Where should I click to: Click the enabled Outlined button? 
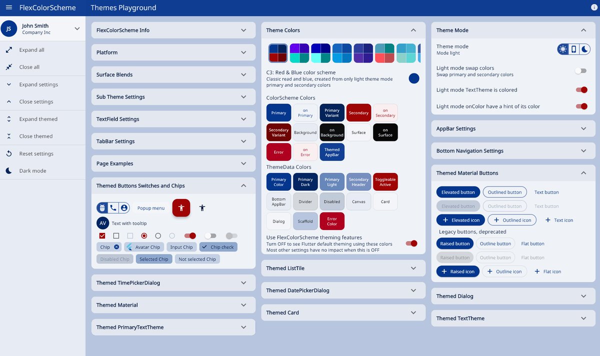pyautogui.click(x=504, y=192)
